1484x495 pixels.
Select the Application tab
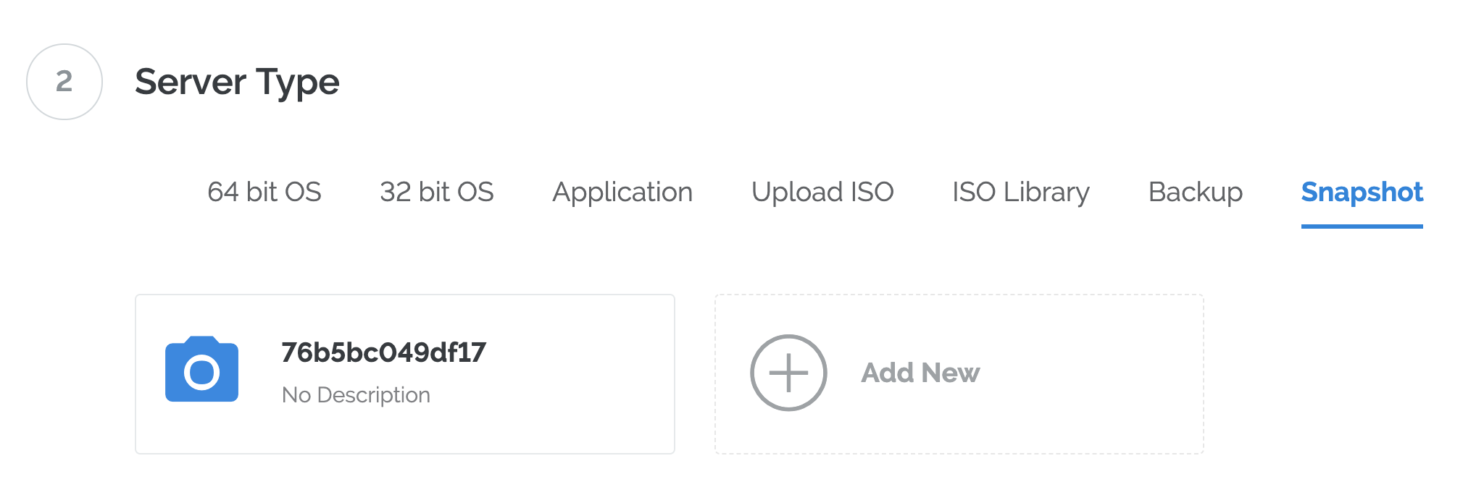622,192
